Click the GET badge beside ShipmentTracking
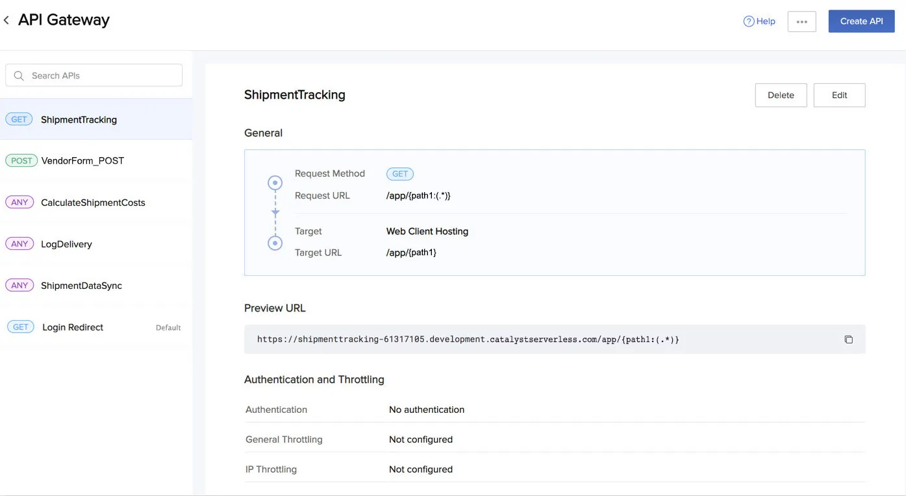906x496 pixels. point(19,119)
